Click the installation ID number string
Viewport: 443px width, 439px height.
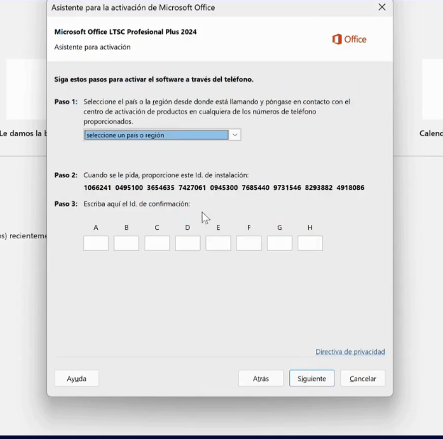(224, 188)
